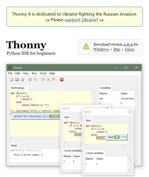Click scroll-right arrow in fact(2) code view

125,145
